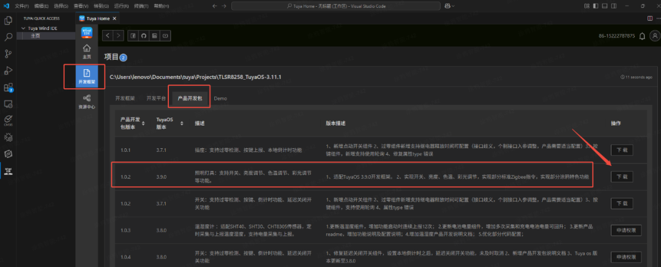Viewport: 661px width, 267px height.
Task: Open the 选择(S) menu
Action: pos(61,6)
